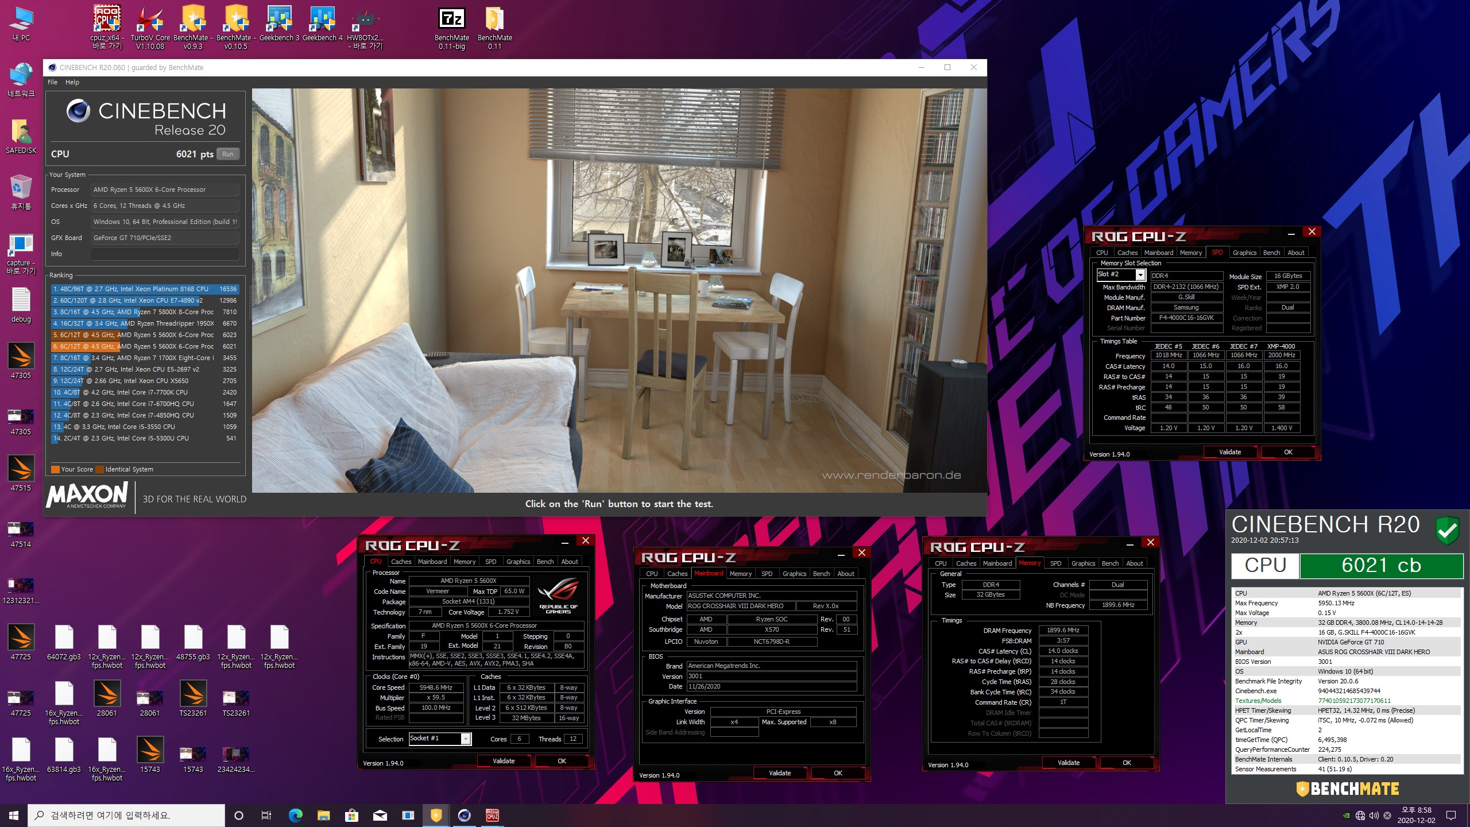The image size is (1470, 827).
Task: Open the Cinebench Help menu
Action: coord(72,82)
